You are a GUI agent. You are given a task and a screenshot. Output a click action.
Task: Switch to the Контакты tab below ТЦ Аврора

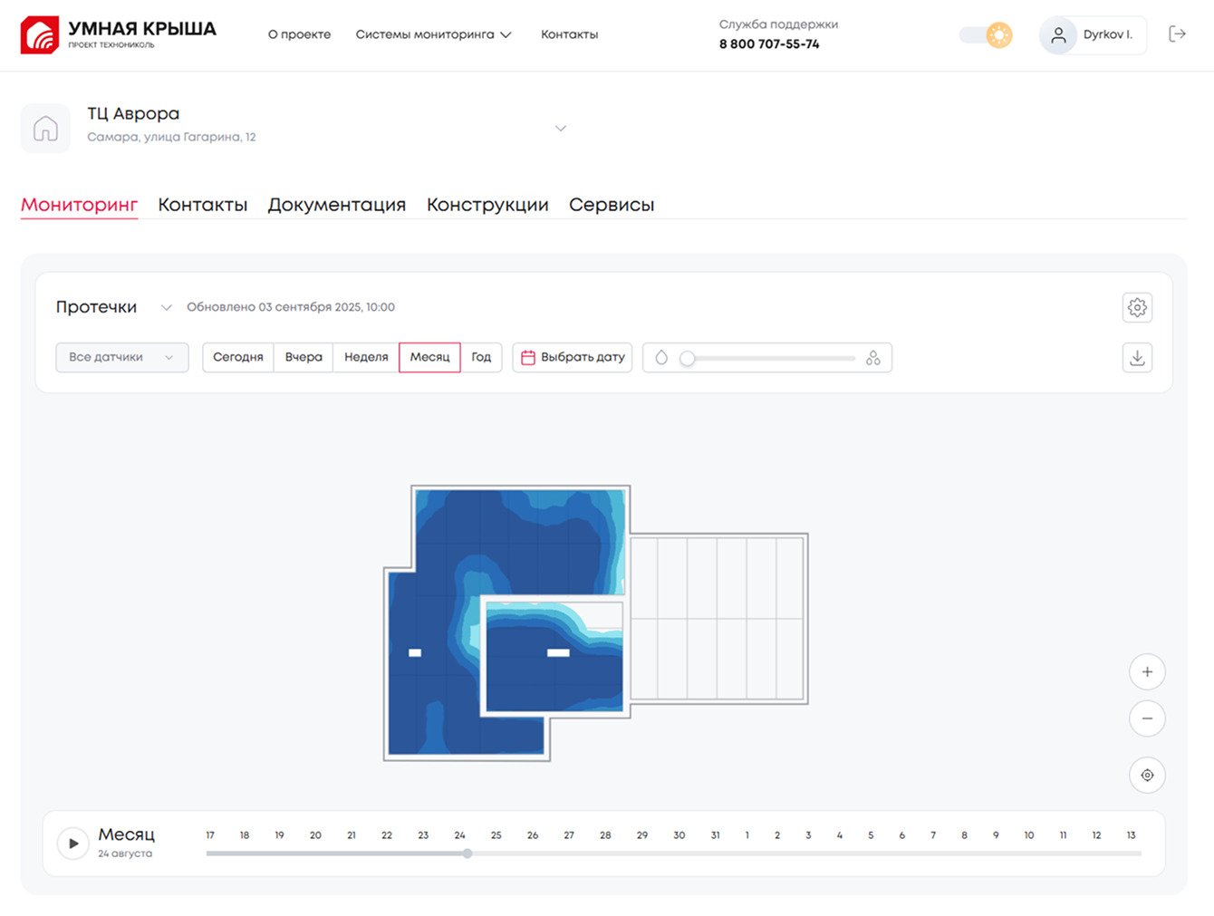tap(203, 205)
